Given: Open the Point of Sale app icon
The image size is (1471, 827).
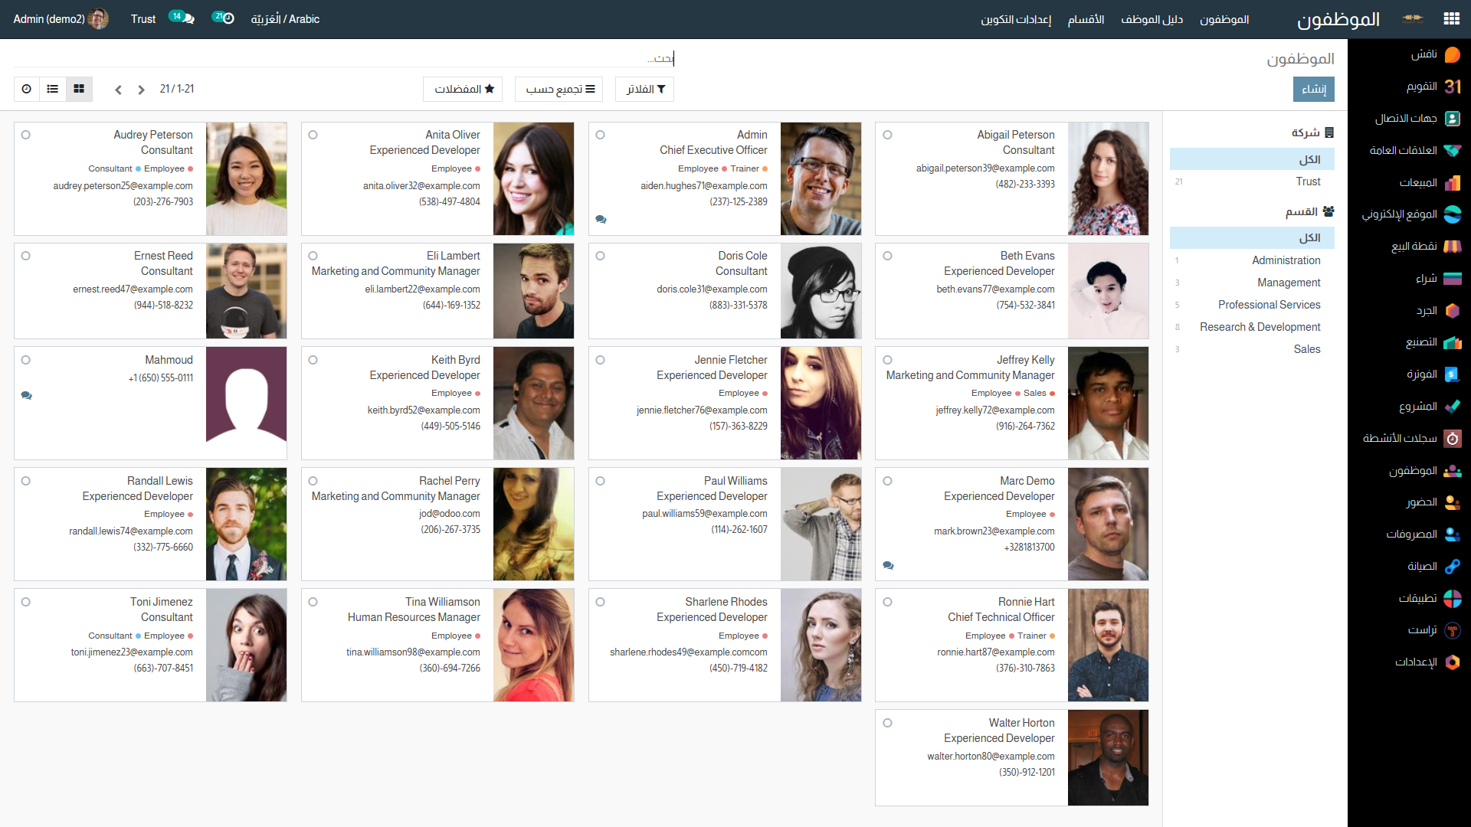Looking at the screenshot, I should click(x=1452, y=246).
